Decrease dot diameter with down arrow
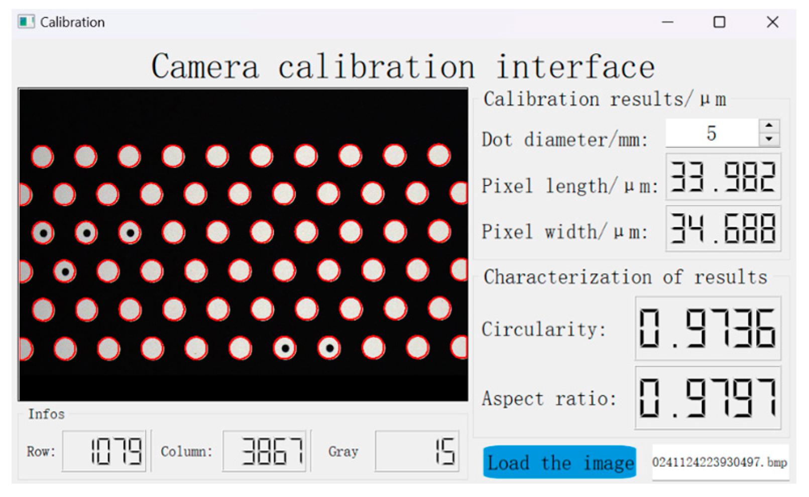 click(x=769, y=140)
